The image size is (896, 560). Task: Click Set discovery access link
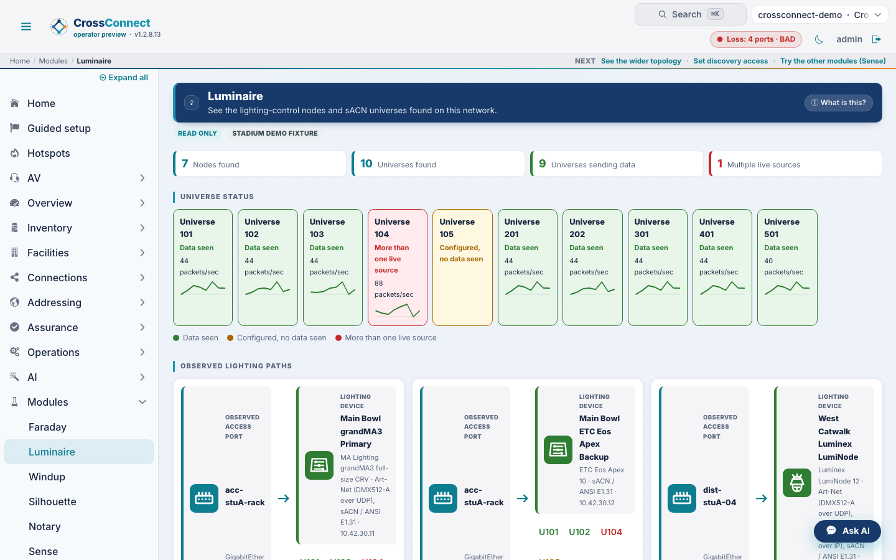coord(730,61)
